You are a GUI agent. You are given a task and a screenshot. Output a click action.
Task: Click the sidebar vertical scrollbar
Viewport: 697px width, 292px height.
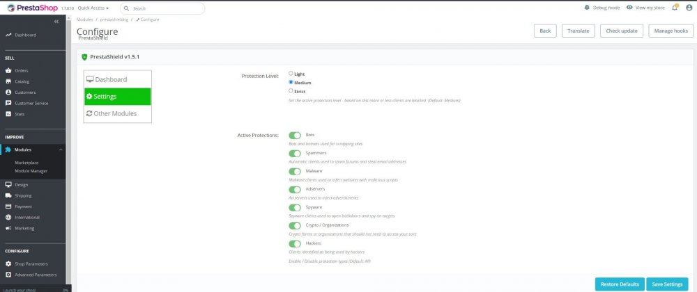(68, 151)
